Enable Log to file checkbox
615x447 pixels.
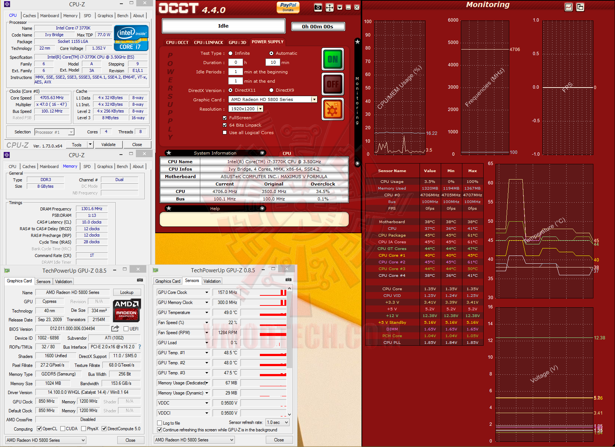coord(160,423)
